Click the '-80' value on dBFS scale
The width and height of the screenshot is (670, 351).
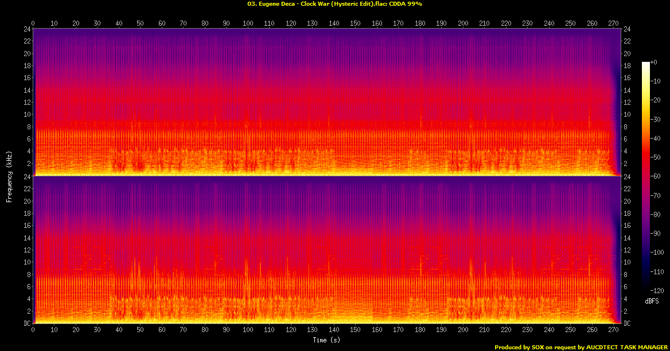coord(656,215)
